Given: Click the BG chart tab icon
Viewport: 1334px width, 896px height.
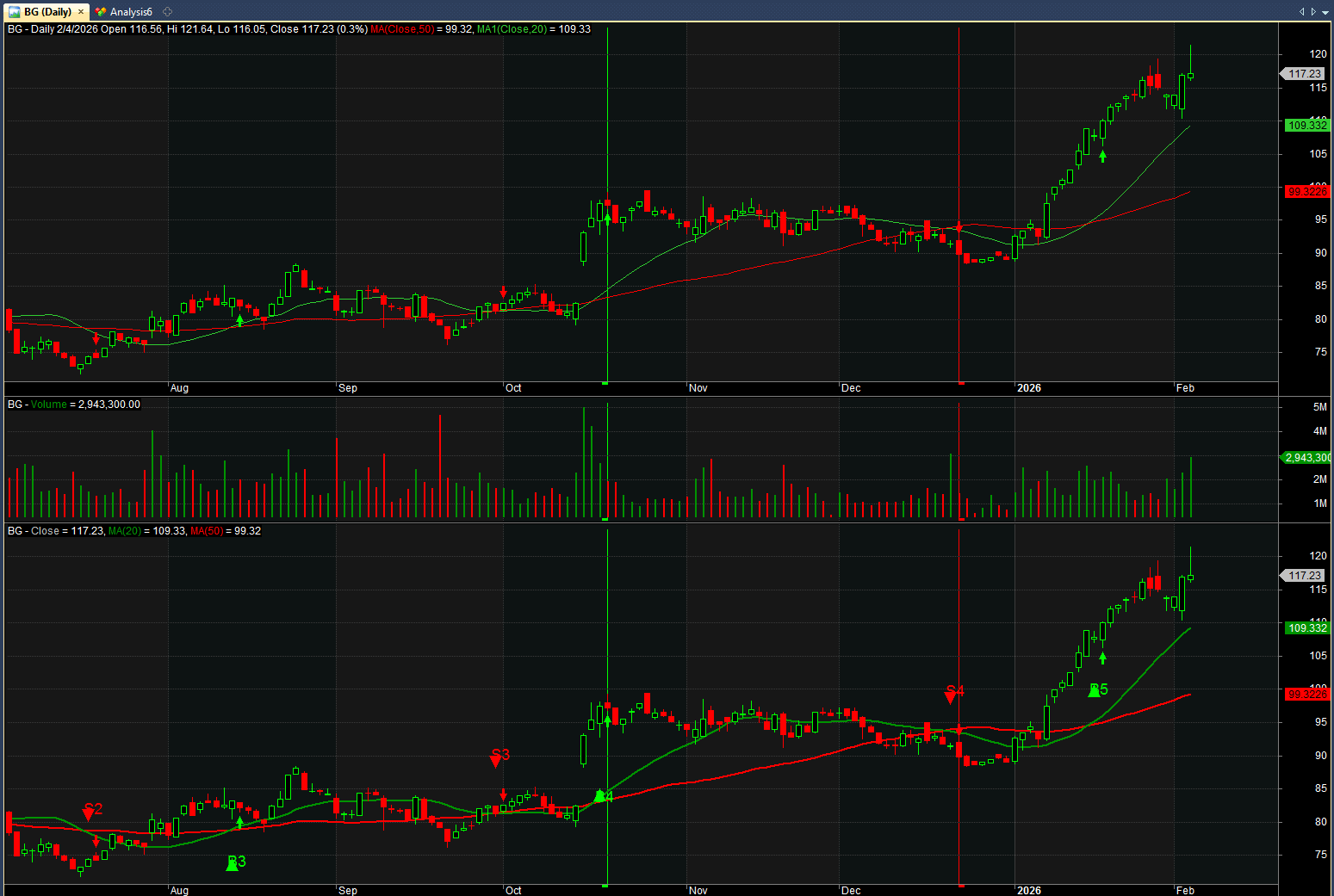Looking at the screenshot, I should [15, 12].
